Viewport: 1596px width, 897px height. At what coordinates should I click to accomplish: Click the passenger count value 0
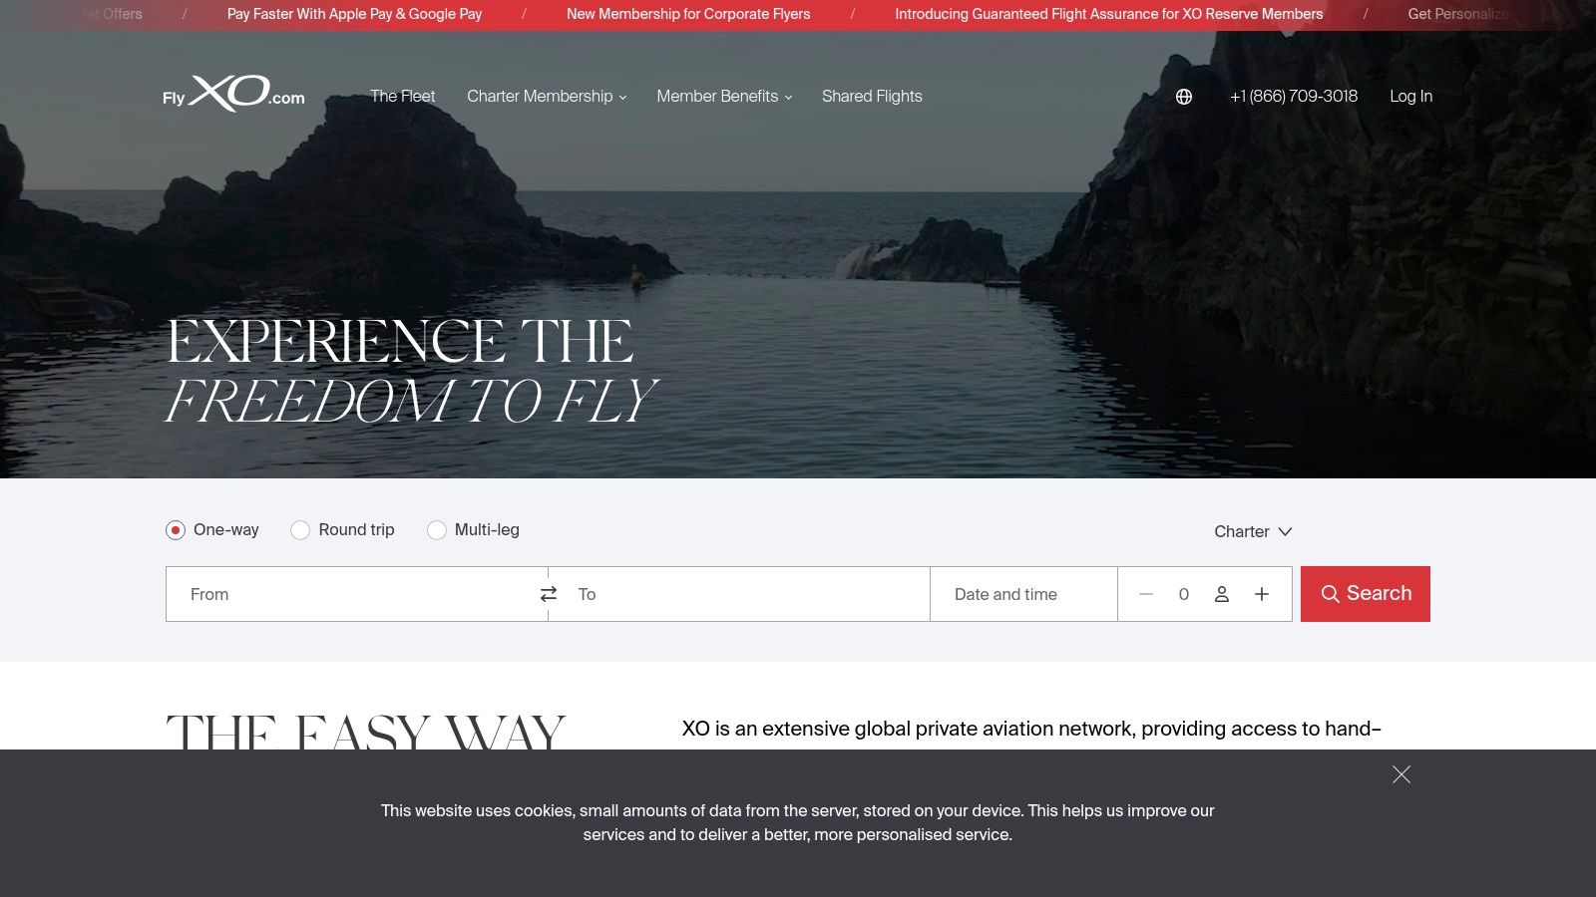tap(1184, 594)
